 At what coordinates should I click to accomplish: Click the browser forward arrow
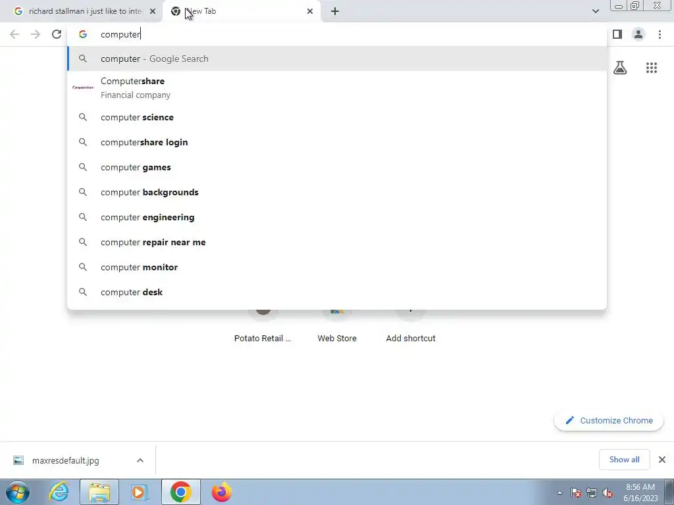(x=36, y=34)
